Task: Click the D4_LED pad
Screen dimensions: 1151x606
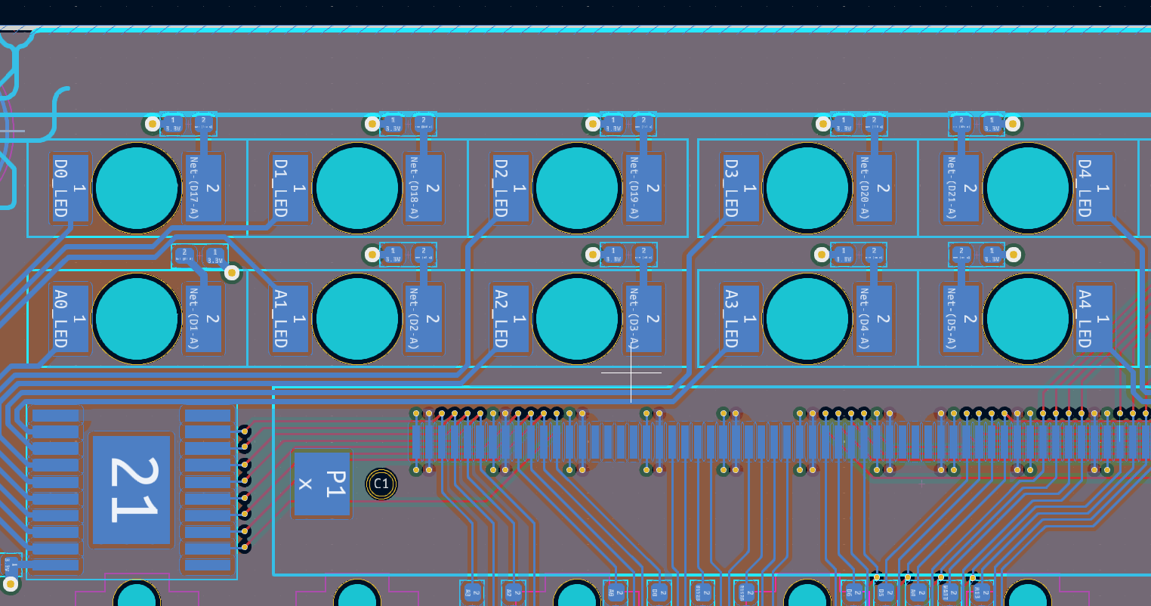Action: coord(1094,188)
